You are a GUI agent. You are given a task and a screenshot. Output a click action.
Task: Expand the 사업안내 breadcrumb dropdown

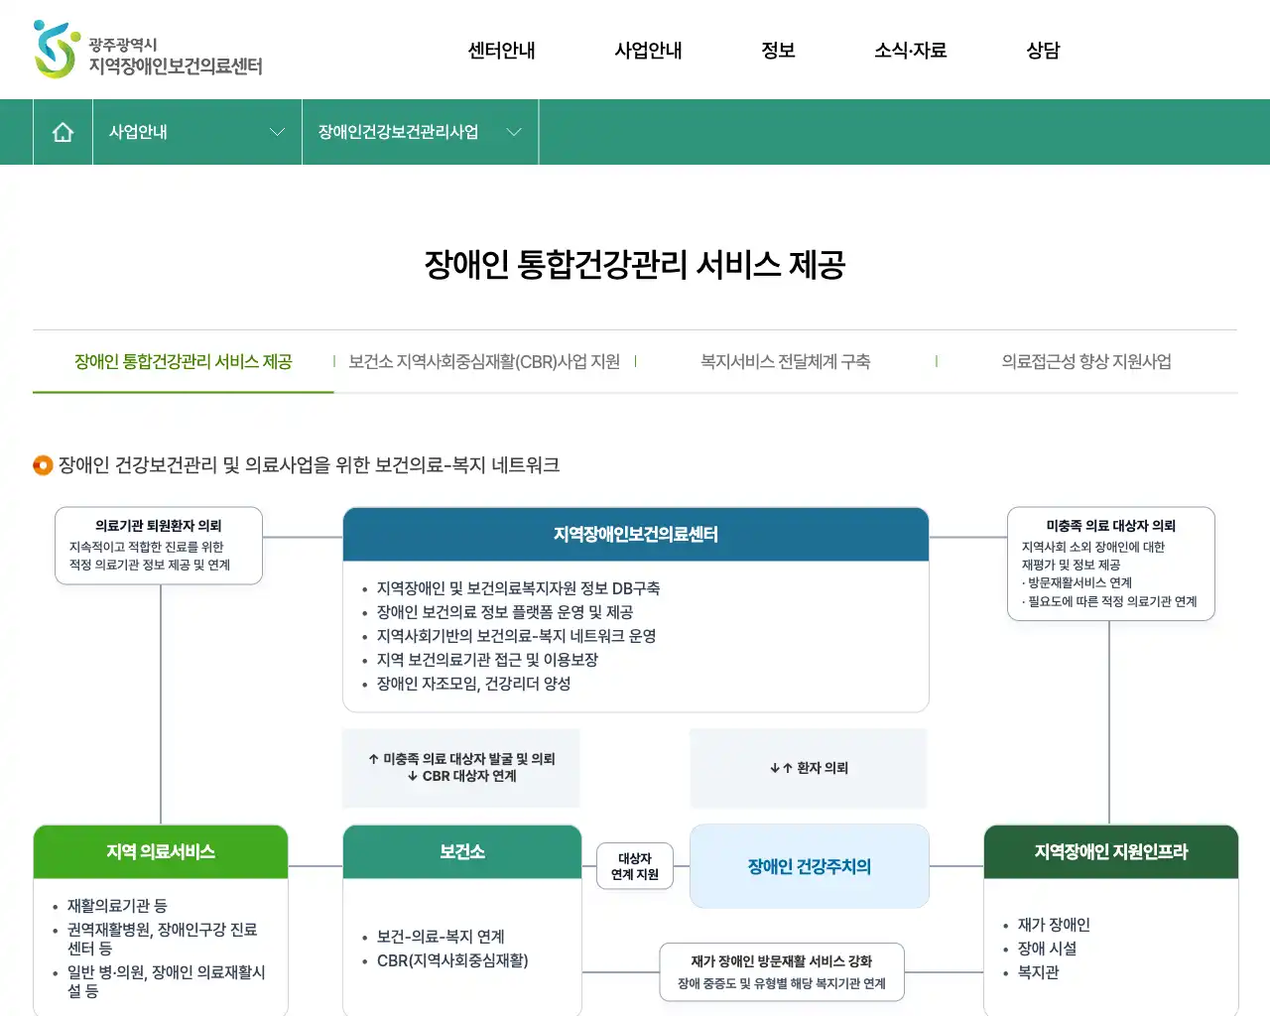197,132
